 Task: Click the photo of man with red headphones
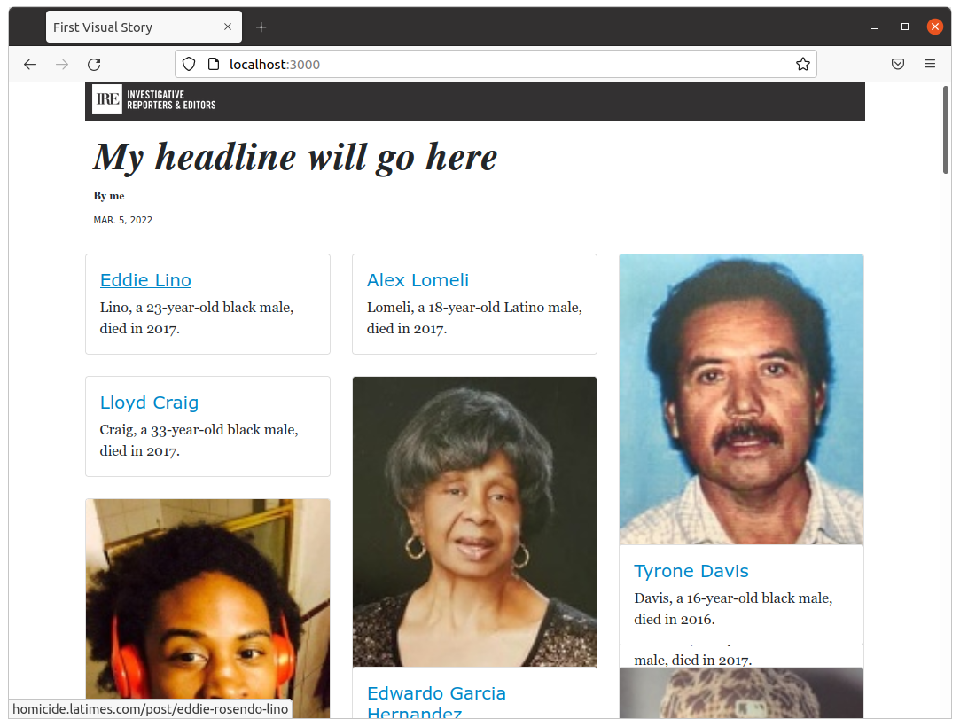tap(208, 609)
